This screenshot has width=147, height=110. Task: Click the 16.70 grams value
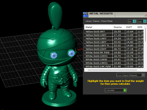coord(117,56)
